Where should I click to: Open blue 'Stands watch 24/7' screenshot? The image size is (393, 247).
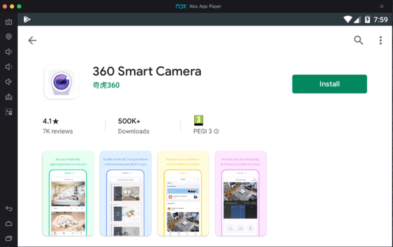[125, 194]
